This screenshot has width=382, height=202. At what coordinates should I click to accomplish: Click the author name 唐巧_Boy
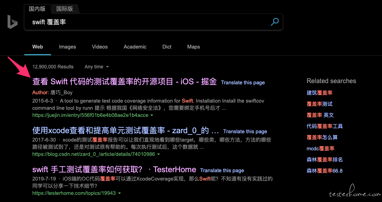[61, 93]
